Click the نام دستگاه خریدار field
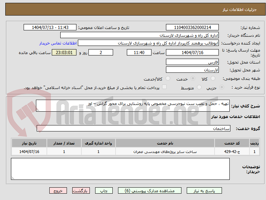The width and height of the screenshot is (266, 200). 140,35
